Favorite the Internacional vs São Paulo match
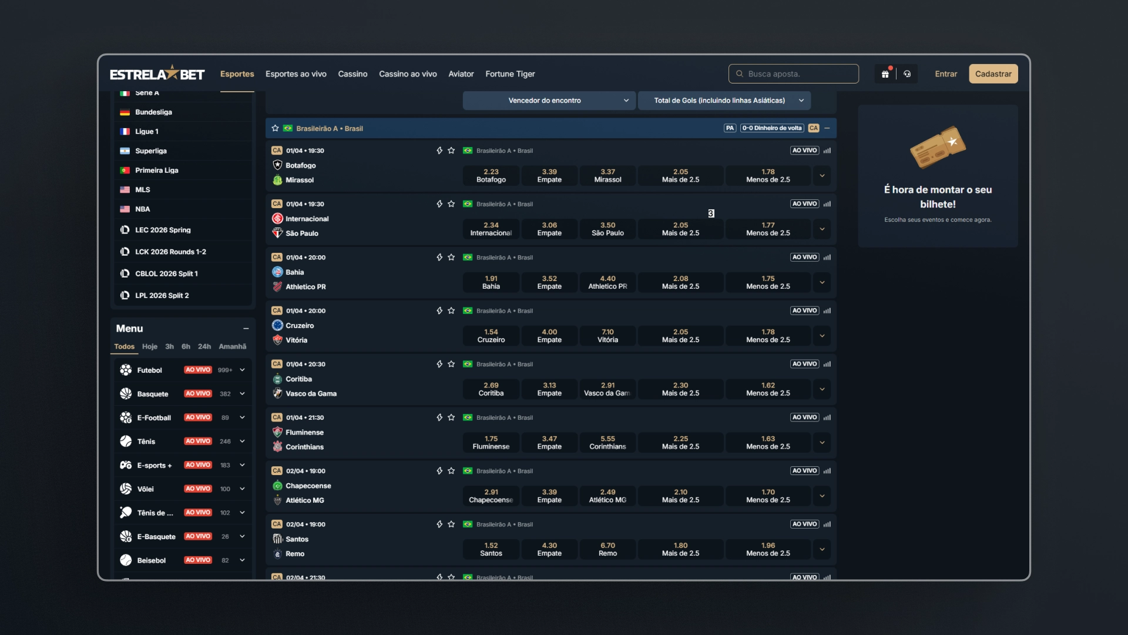 click(451, 204)
